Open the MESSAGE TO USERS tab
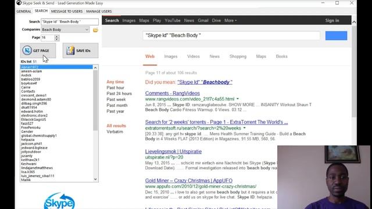Image resolution: width=372 pixels, height=209 pixels. click(x=67, y=12)
